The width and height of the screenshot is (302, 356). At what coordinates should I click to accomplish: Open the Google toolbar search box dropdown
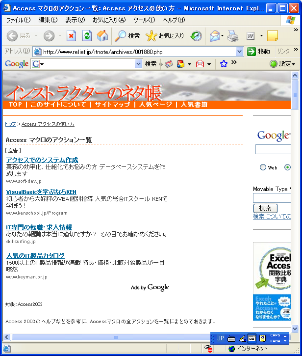pos(138,64)
